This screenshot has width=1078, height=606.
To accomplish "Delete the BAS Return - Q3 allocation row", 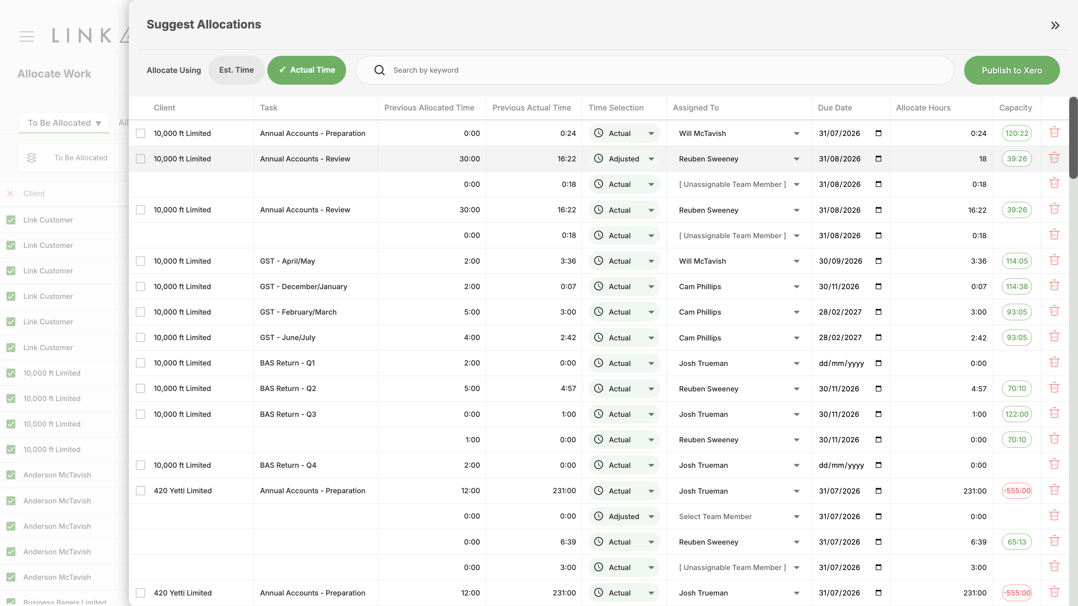I will (1054, 413).
